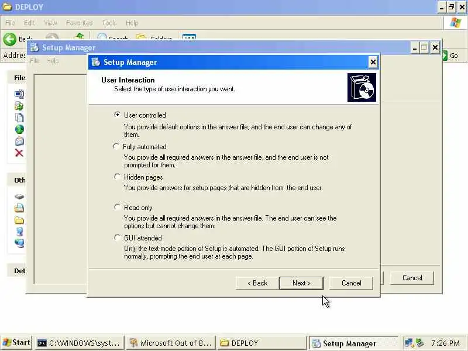This screenshot has width=468, height=351.
Task: Close the background Setup Manager window
Action: (x=435, y=48)
